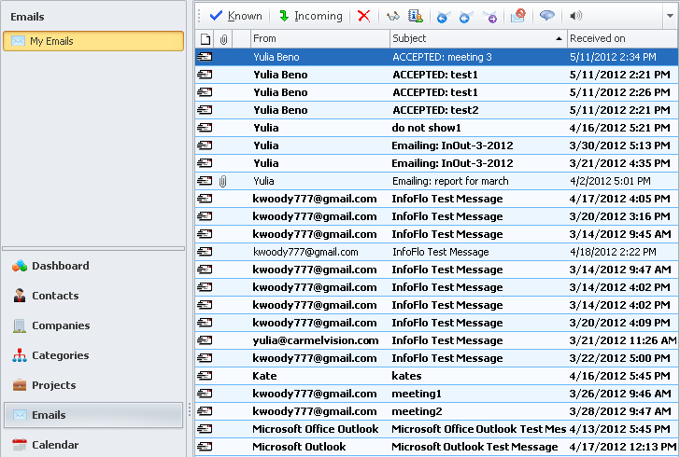Sort emails by the Subject column
The image size is (680, 457).
pos(478,38)
